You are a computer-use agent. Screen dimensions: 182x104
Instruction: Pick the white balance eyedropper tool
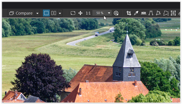(x=136, y=13)
